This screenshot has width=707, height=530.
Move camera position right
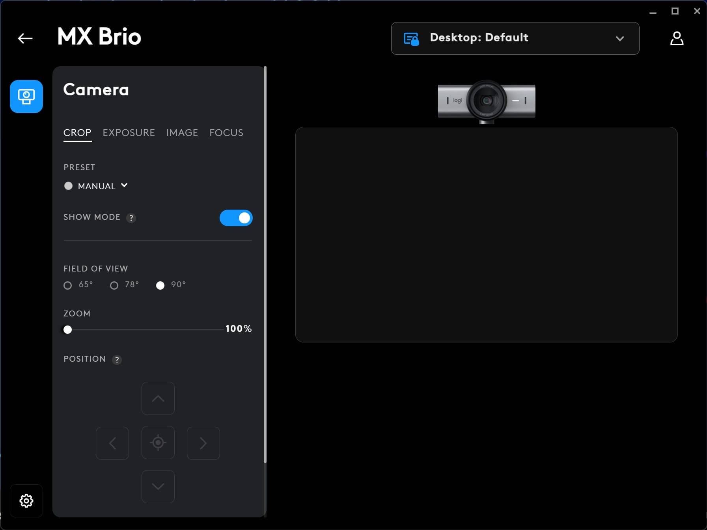pyautogui.click(x=203, y=443)
